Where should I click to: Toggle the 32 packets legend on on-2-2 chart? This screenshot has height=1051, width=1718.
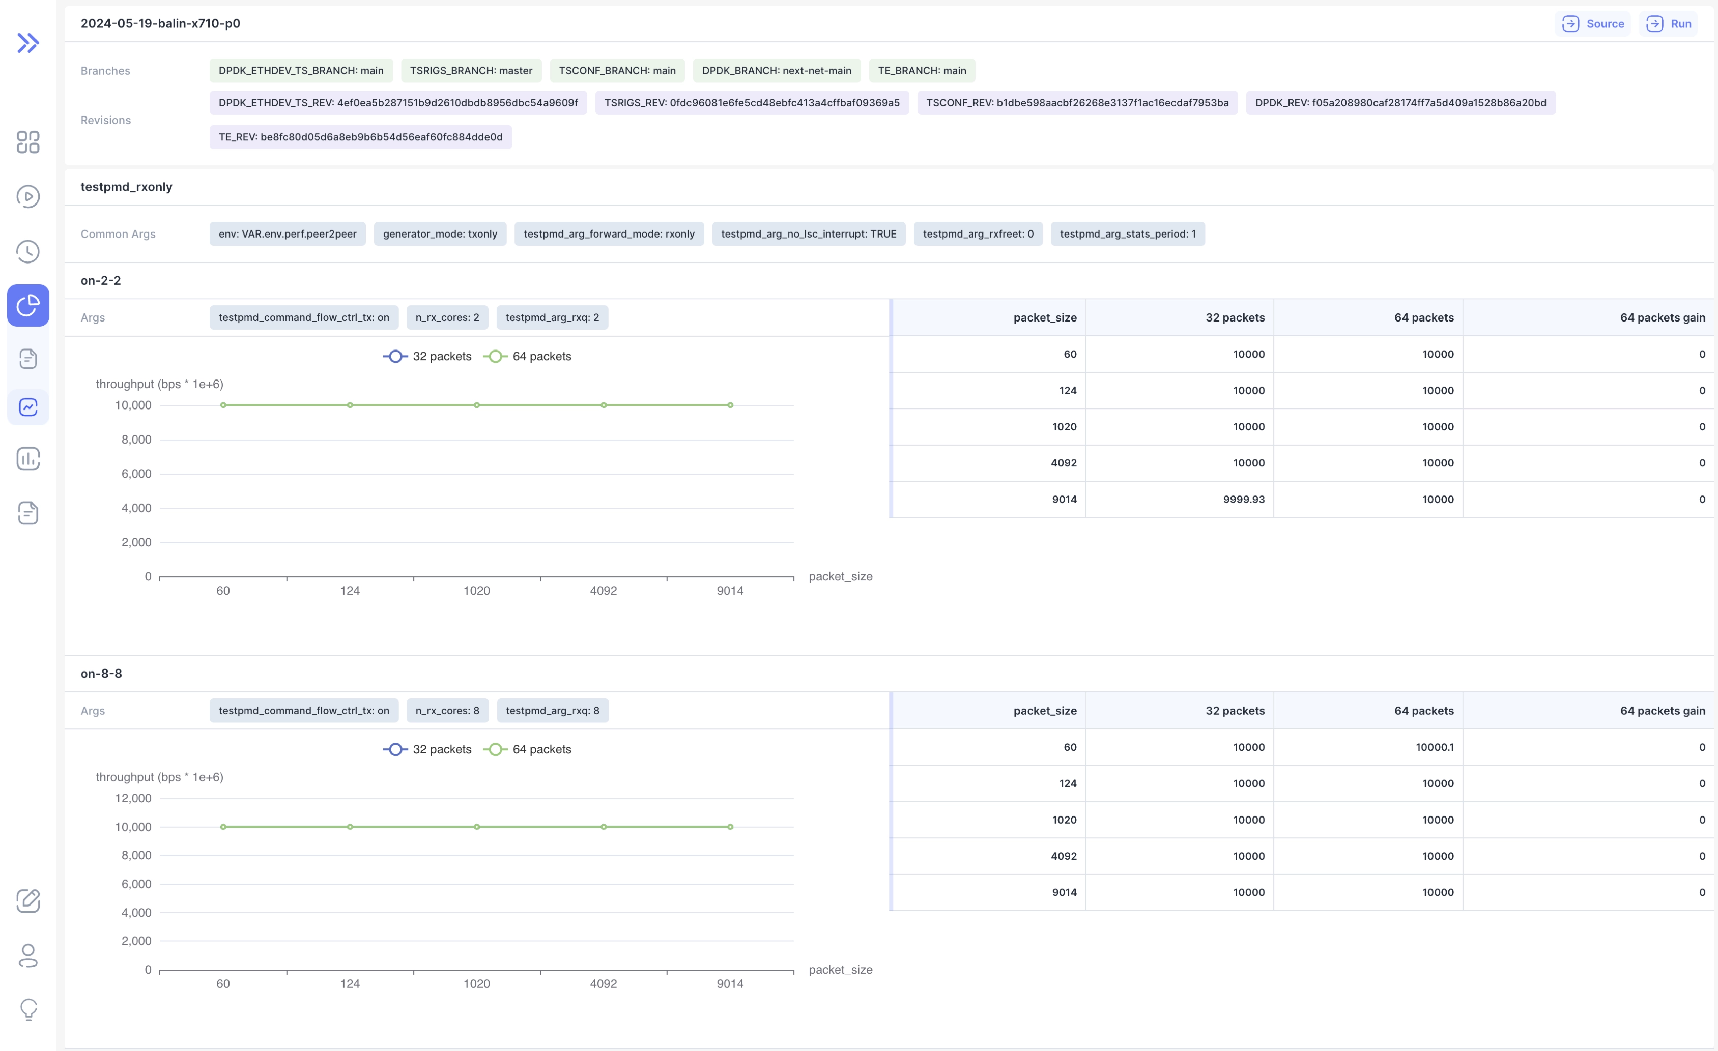[x=427, y=356]
